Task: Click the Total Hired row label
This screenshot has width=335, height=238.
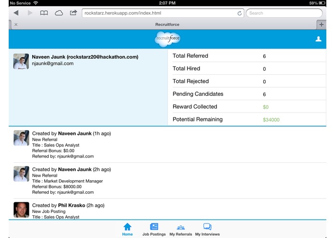Action: pyautogui.click(x=187, y=68)
